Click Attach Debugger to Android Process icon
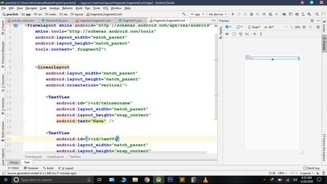This screenshot has width=327, height=184. (x=270, y=14)
